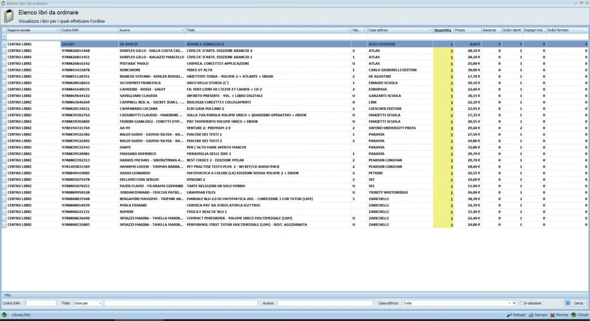Select EAN 9788826811468 cell
The image size is (590, 321).
click(x=88, y=50)
